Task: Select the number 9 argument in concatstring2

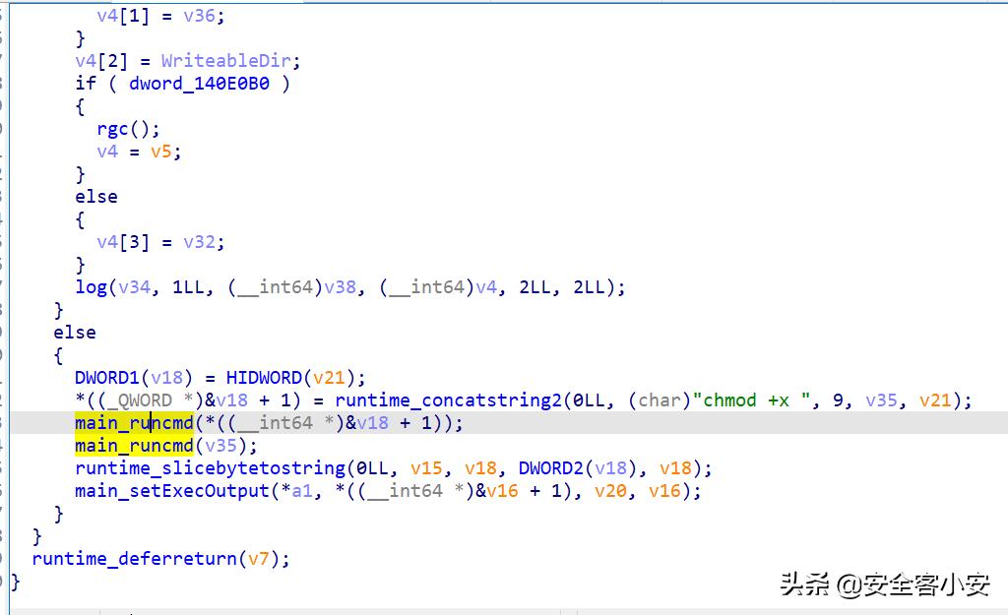Action: [838, 400]
